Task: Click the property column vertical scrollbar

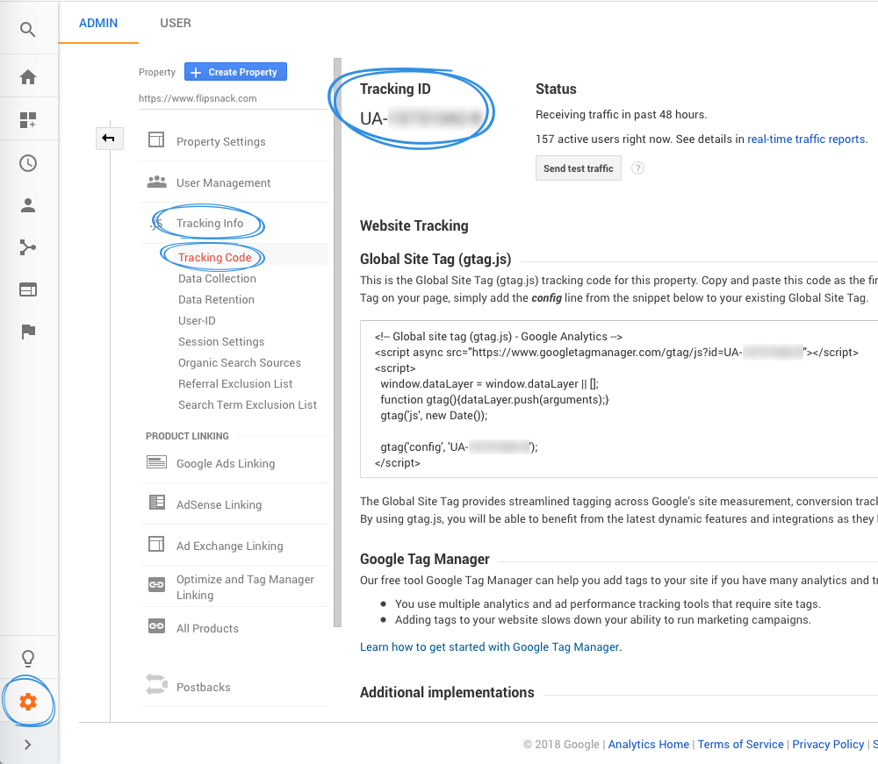Action: tap(337, 342)
